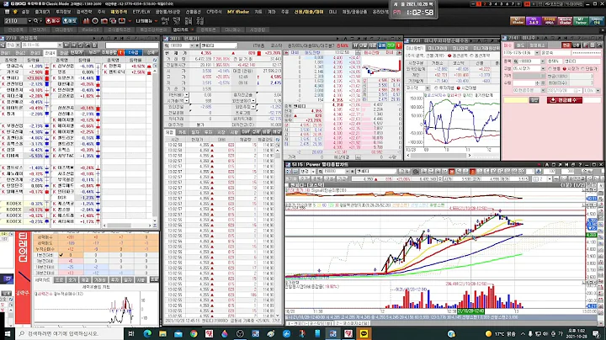This screenshot has height=340, width=606.
Task: Click the mini price chart thumbnail in 현재가
Action: (x=381, y=65)
